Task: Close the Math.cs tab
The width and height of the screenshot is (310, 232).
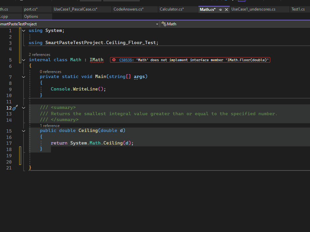Action: (x=226, y=9)
